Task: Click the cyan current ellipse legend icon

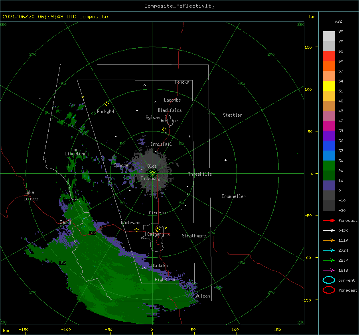Action: coord(329,280)
